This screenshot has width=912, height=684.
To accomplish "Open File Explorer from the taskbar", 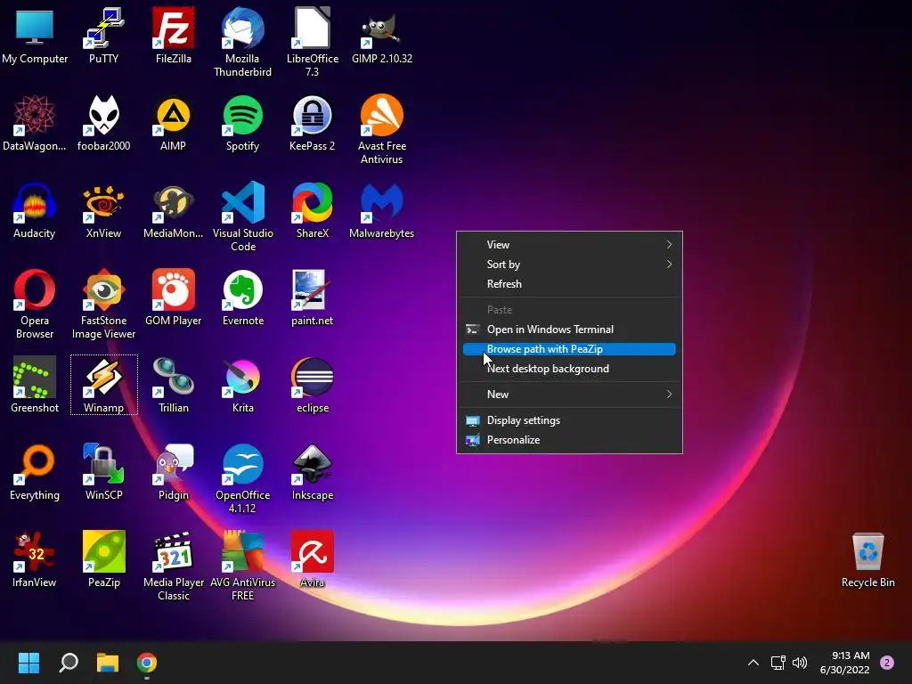I will (108, 663).
